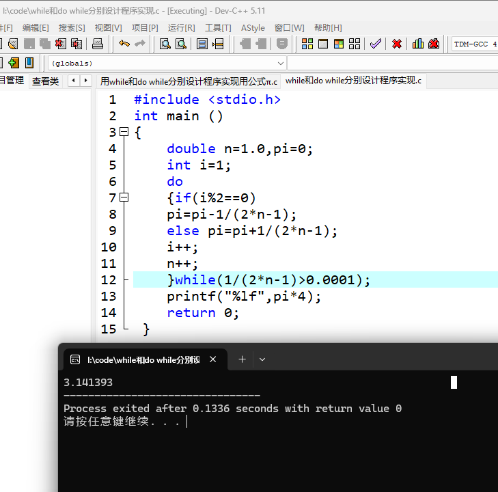498x492 pixels.
Task: Close the console terminal tab
Action: tap(212, 359)
